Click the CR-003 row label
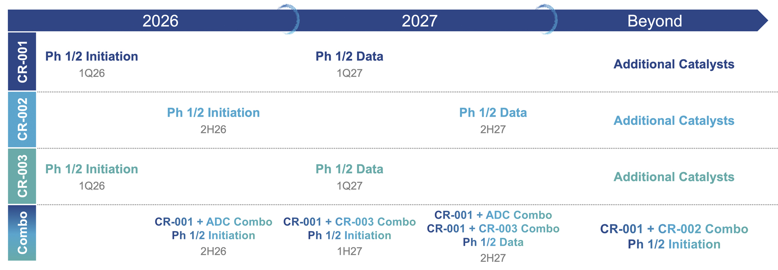This screenshot has height=270, width=778. (22, 176)
